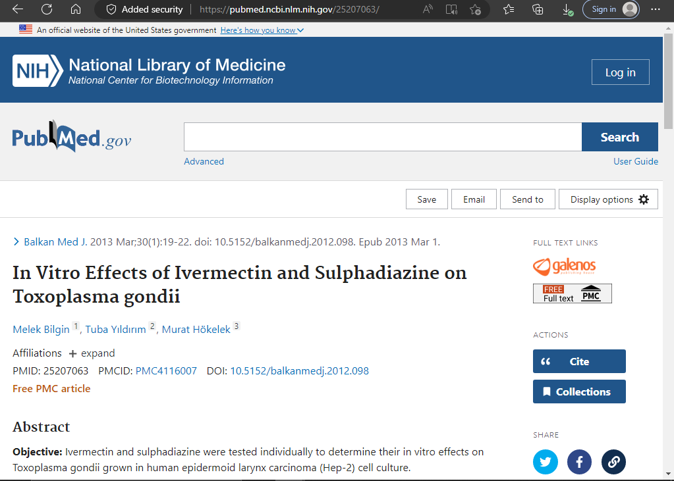Click Sign in profile button
Image resolution: width=674 pixels, height=481 pixels.
611,9
